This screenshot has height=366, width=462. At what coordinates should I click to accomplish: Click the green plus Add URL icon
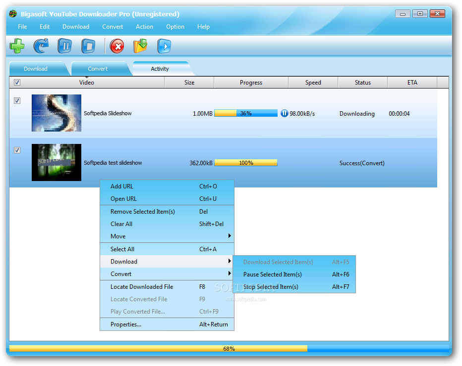click(17, 46)
